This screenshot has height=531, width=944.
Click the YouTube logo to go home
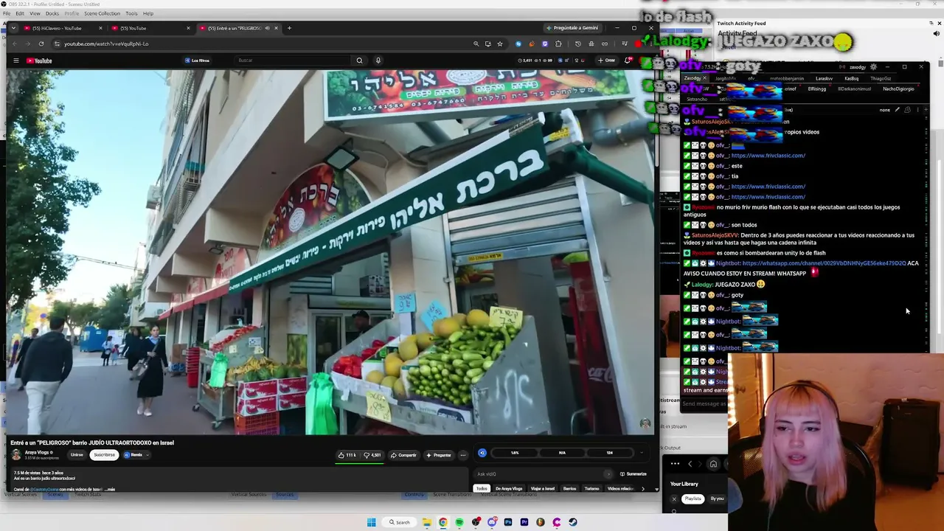pos(39,60)
